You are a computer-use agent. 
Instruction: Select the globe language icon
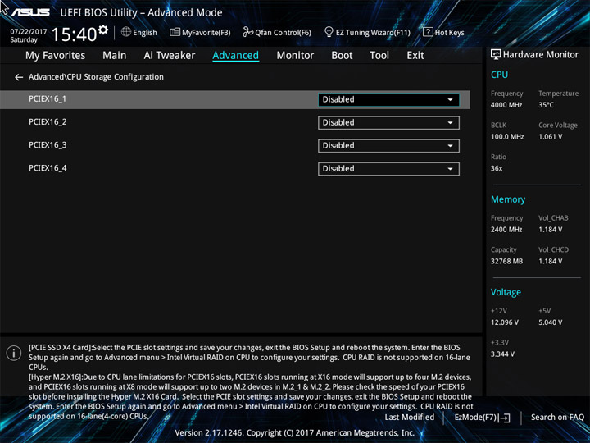[126, 32]
